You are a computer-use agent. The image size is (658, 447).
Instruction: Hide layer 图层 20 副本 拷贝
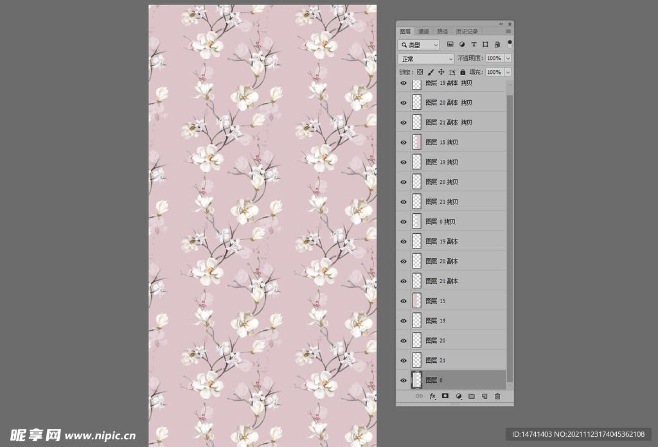point(404,103)
